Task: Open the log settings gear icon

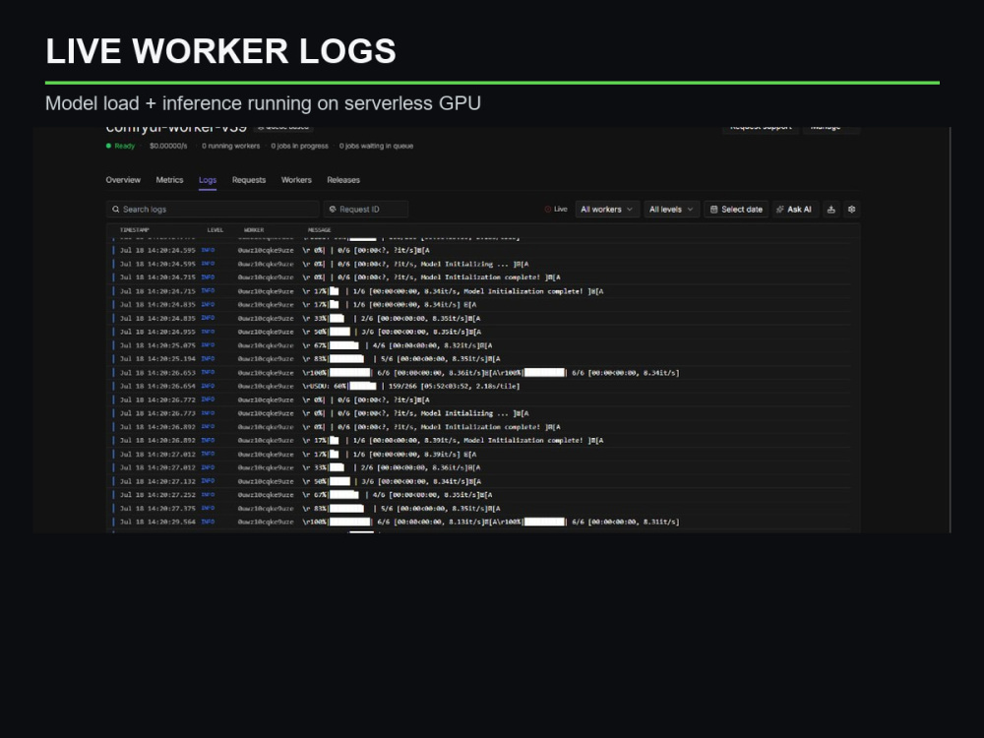Action: [x=851, y=210]
